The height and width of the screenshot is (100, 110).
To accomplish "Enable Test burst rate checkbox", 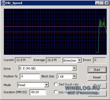I will coord(56,84).
